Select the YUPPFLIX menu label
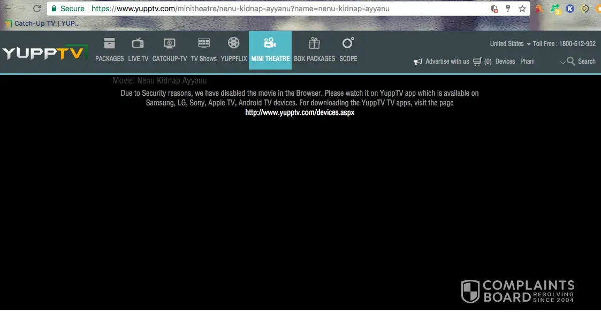601x314 pixels. click(x=234, y=59)
